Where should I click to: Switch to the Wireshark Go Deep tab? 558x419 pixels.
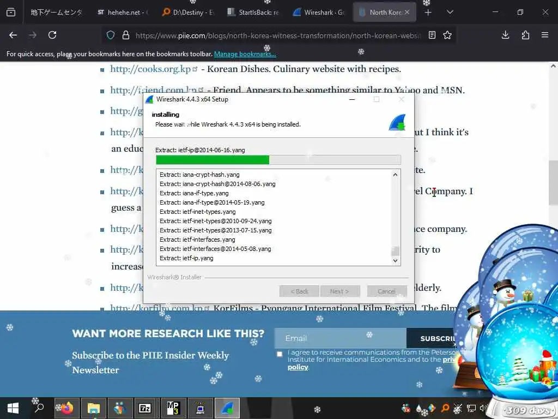coord(319,13)
